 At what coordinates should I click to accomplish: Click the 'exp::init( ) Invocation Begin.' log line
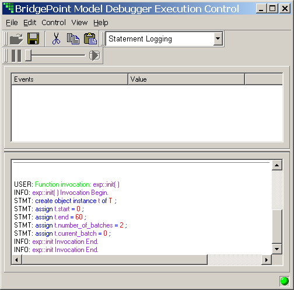[61, 193]
